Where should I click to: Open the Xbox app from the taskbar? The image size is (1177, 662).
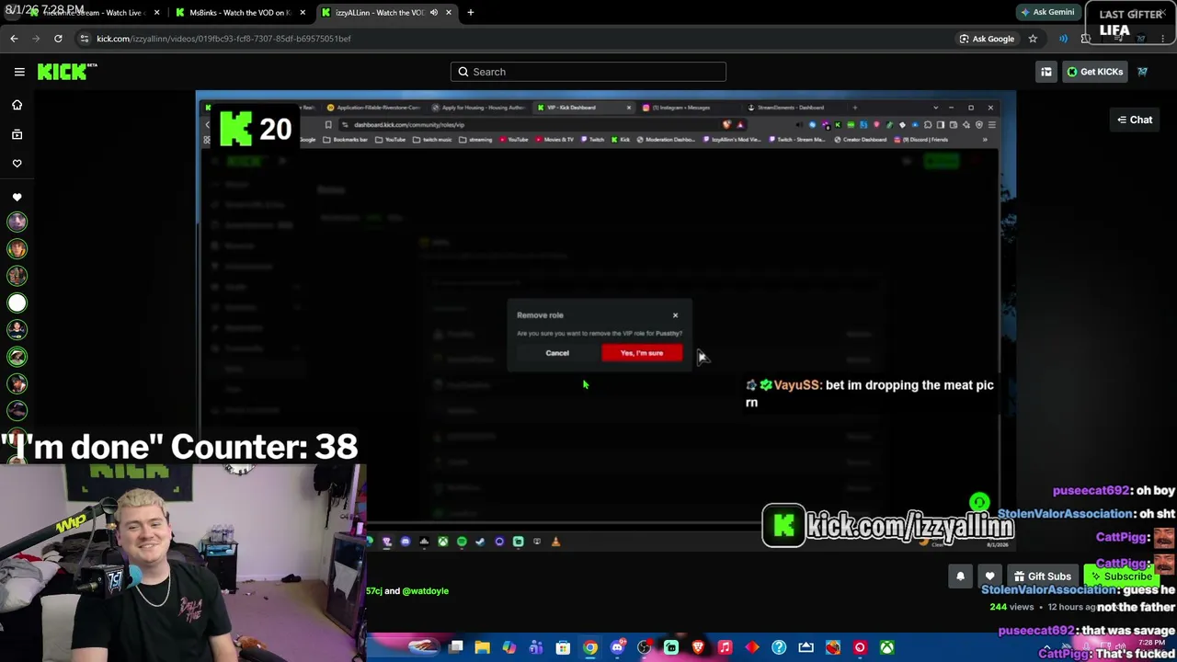coord(886,648)
